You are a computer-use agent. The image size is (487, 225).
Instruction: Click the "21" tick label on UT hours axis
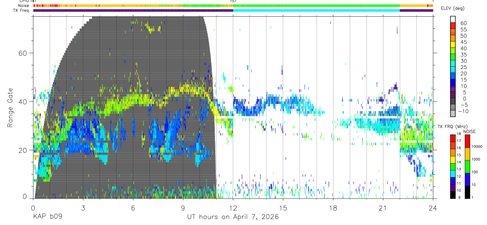(x=383, y=208)
